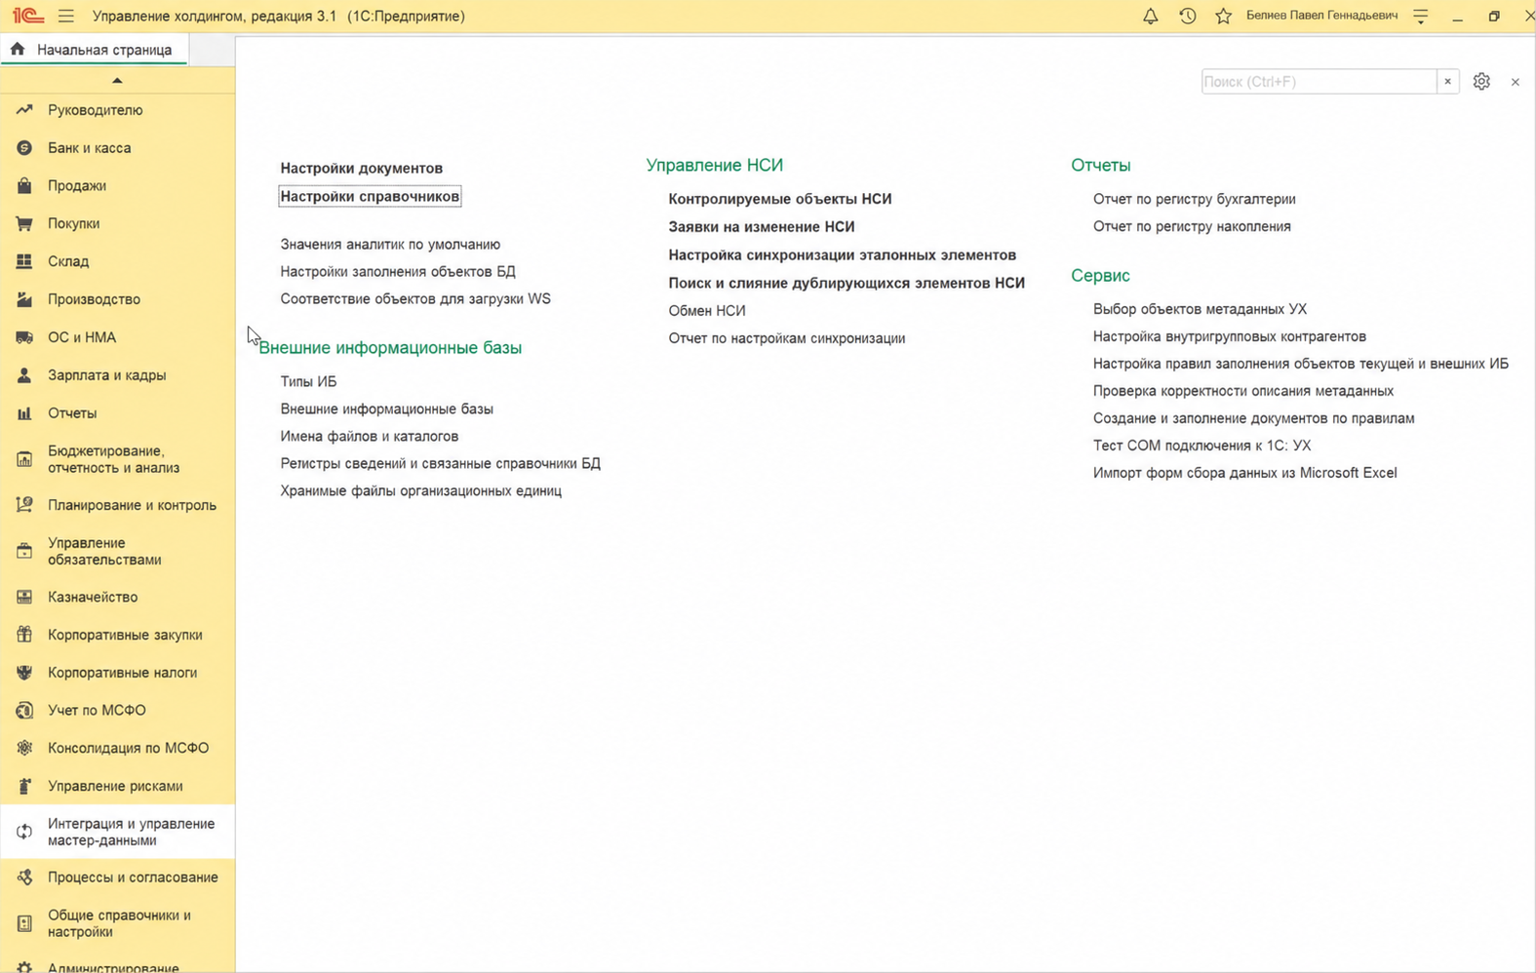This screenshot has height=973, width=1536.
Task: Click the Процессы и согласование icon
Action: pyautogui.click(x=24, y=877)
